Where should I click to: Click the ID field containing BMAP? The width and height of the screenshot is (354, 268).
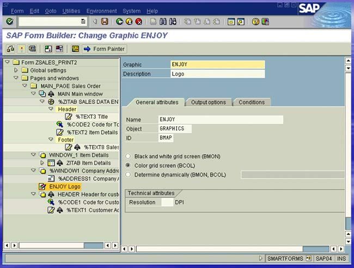(x=166, y=138)
